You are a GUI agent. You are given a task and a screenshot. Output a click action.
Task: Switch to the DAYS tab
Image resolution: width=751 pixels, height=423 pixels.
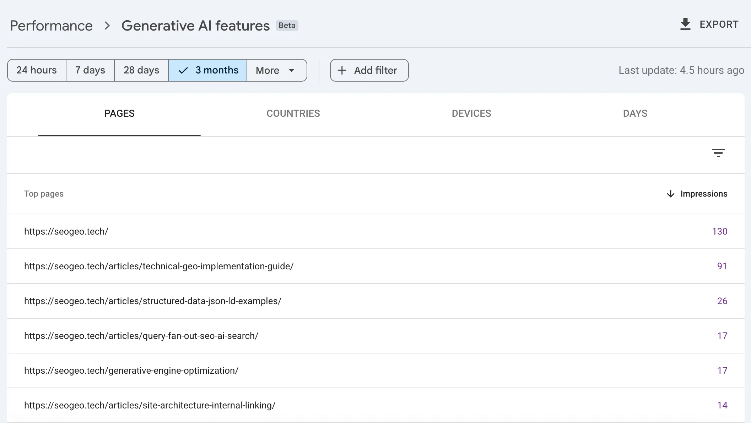click(x=635, y=114)
